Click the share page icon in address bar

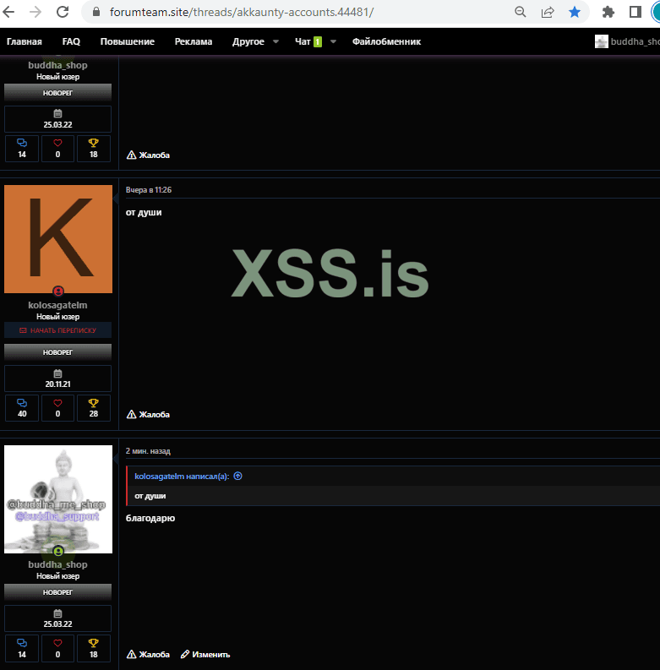(x=548, y=13)
